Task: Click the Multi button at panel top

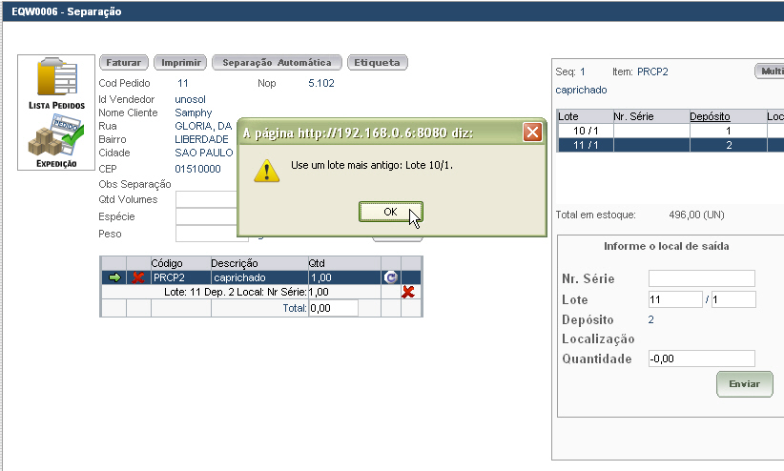Action: point(770,71)
